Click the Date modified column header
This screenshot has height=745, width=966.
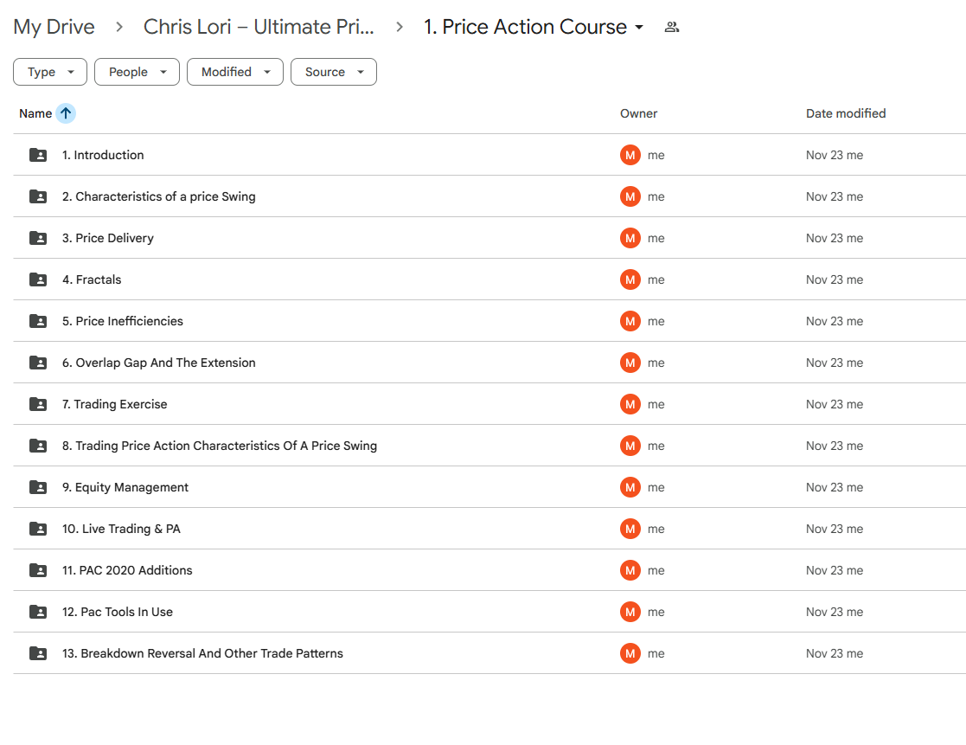tap(845, 113)
